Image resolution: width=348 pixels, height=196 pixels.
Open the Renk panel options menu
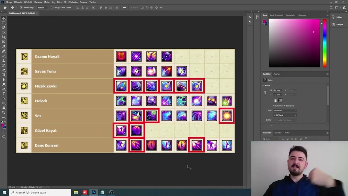327,15
